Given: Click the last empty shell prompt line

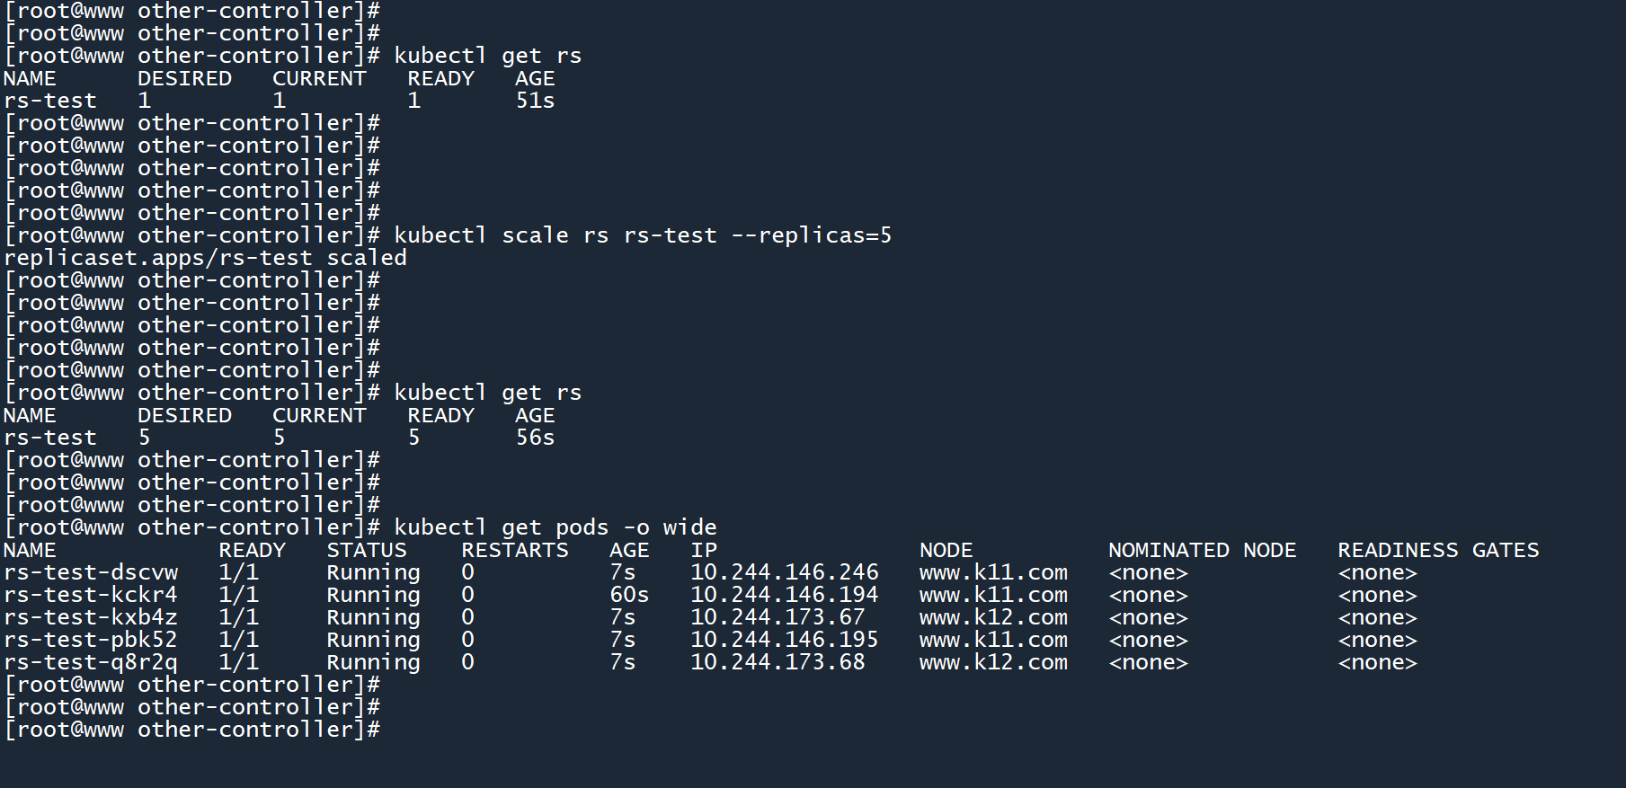Looking at the screenshot, I should point(192,730).
